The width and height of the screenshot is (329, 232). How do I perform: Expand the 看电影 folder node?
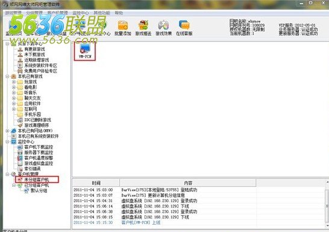pyautogui.click(x=14, y=87)
